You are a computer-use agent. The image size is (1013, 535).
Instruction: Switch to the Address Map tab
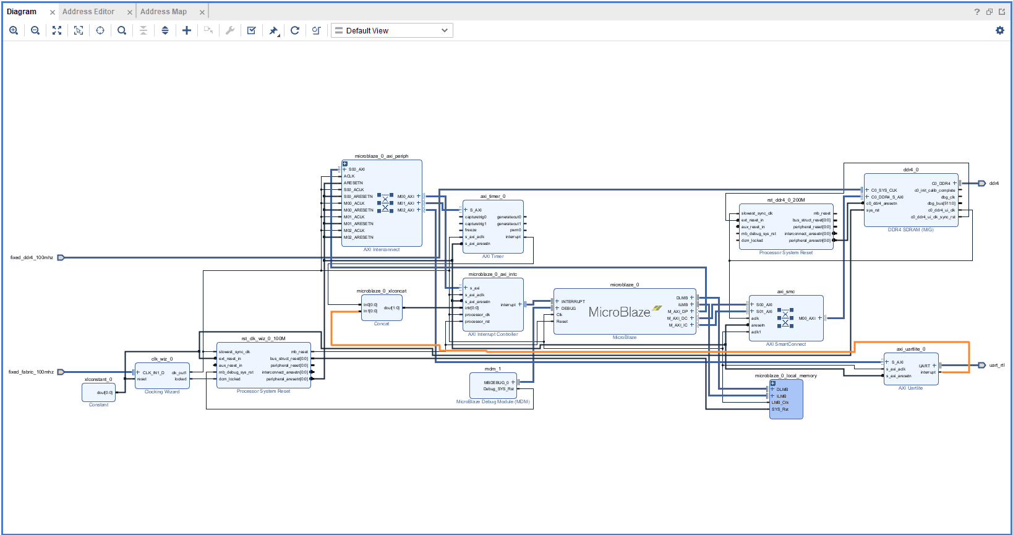point(163,12)
